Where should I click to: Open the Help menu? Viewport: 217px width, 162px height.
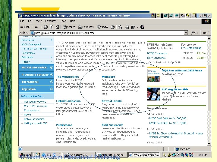coord(73,21)
